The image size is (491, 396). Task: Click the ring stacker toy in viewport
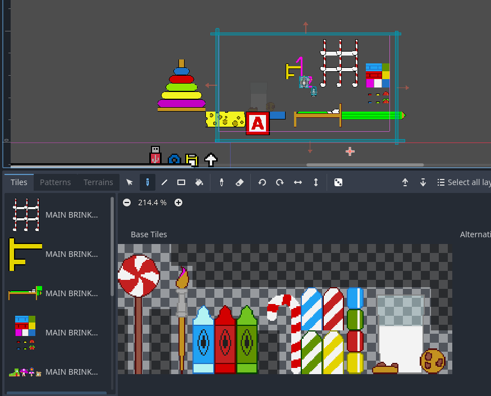tap(182, 85)
